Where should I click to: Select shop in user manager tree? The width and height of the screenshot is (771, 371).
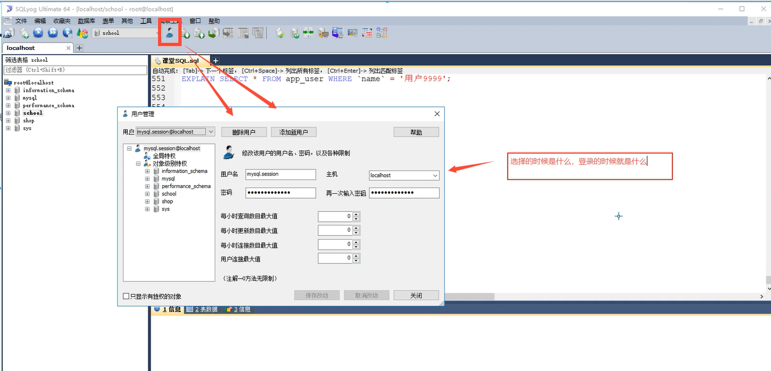click(x=167, y=201)
